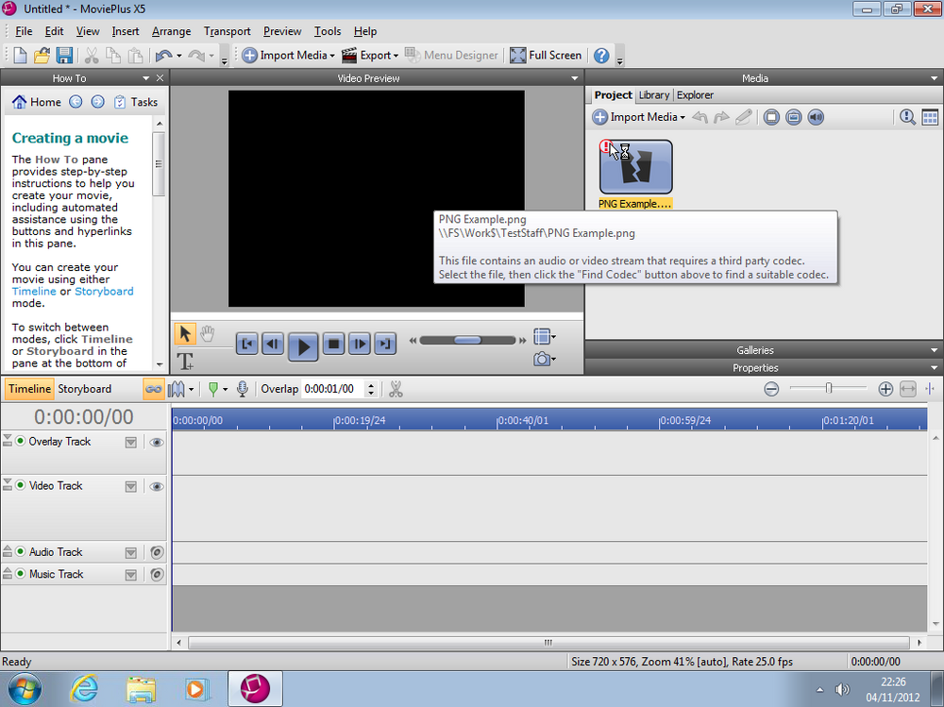The width and height of the screenshot is (944, 707).
Task: Open the Audio Track options dropdown
Action: [x=130, y=553]
